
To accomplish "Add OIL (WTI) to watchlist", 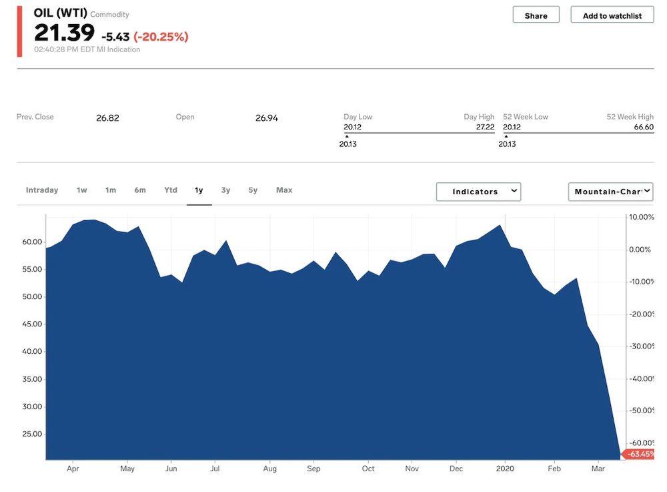I will pos(612,15).
